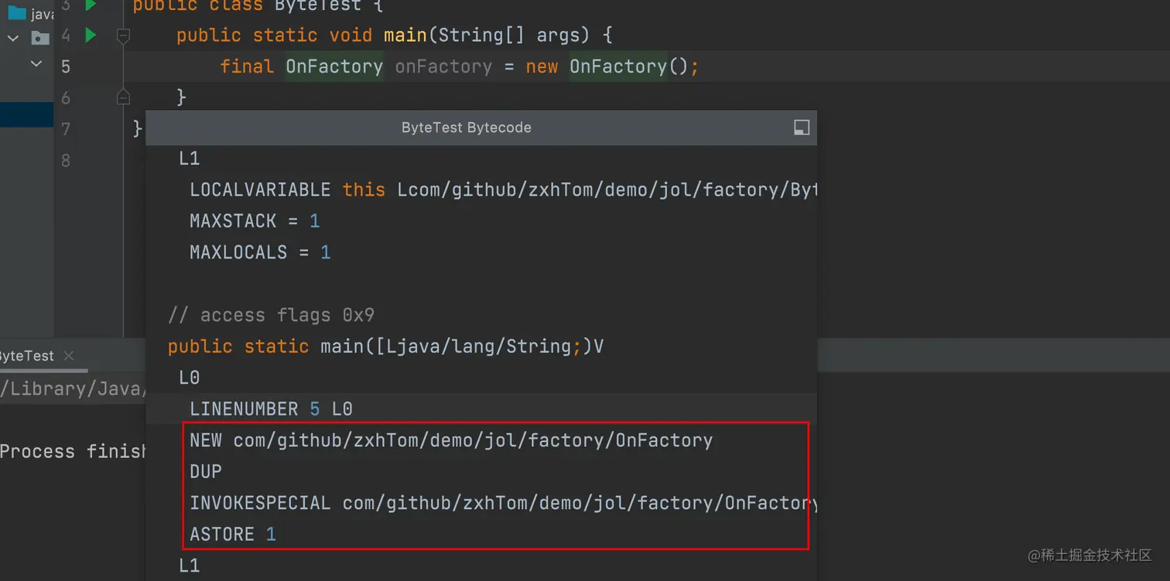Click the LOCALVARIABLE this bytecode line
The image size is (1170, 581).
[x=503, y=190]
